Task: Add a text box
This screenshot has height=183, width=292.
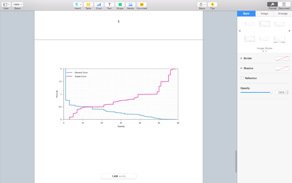Action: pos(109,4)
